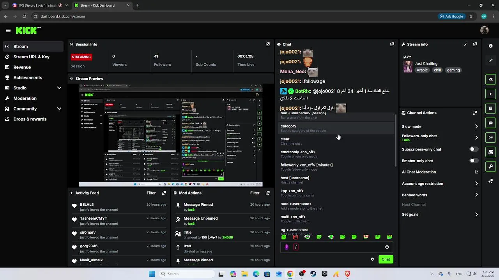Click the Just Chatting category thumbnail
The width and height of the screenshot is (499, 280).
[408, 66]
